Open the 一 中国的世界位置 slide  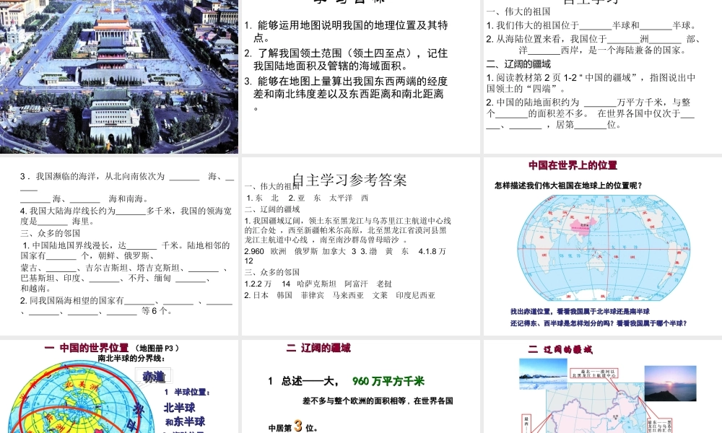click(119, 387)
